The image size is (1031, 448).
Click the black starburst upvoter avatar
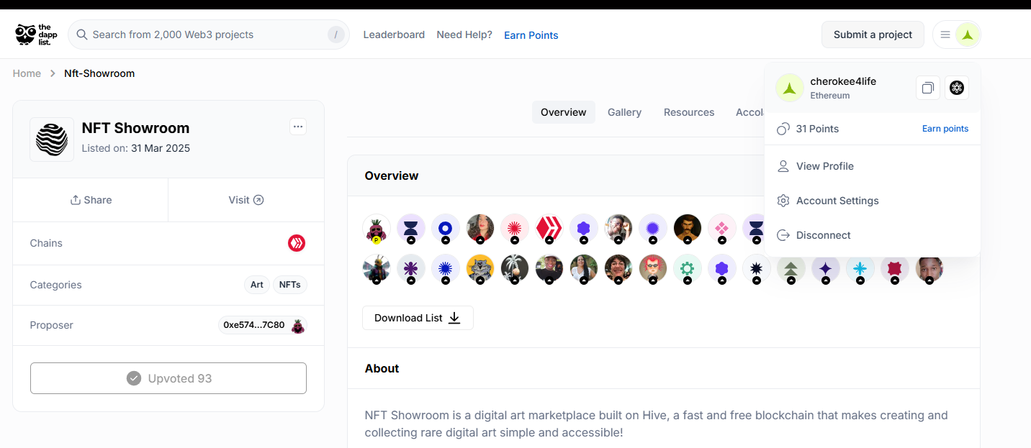click(756, 269)
